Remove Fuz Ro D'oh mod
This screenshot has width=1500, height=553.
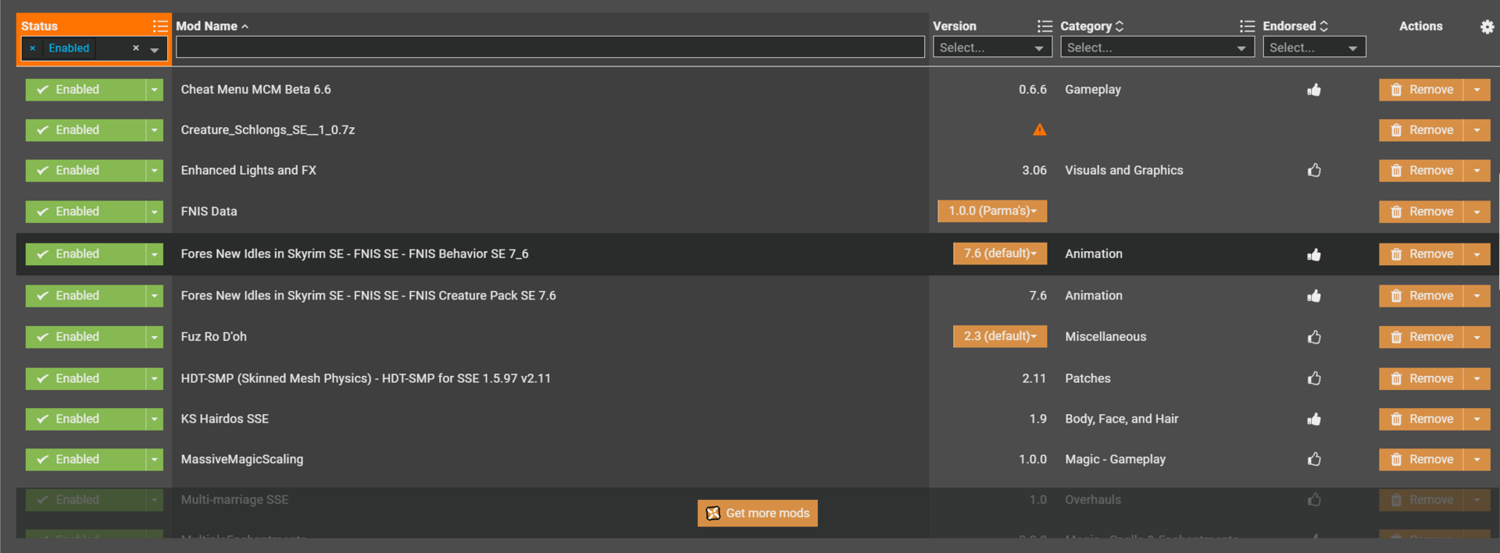pyautogui.click(x=1421, y=337)
